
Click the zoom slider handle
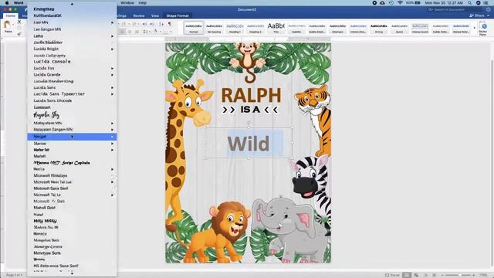pos(460,275)
